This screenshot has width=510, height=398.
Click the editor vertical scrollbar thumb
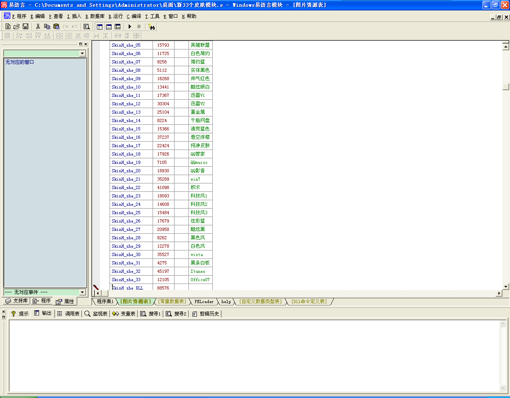(506, 87)
